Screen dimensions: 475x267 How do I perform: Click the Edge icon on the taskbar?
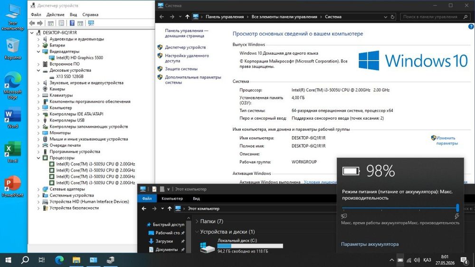(x=59, y=260)
